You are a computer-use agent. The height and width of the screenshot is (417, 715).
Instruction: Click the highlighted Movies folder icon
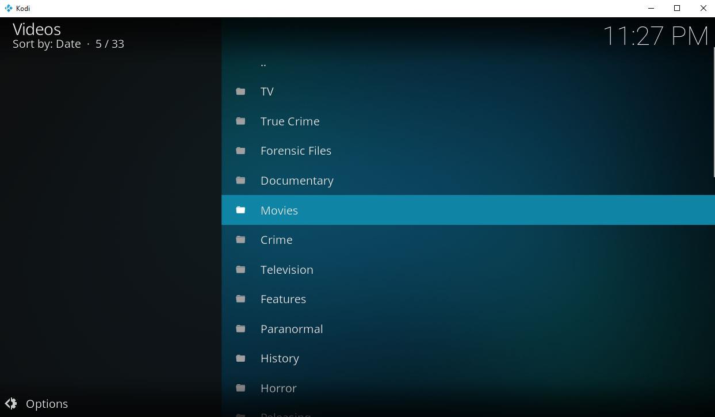point(240,211)
